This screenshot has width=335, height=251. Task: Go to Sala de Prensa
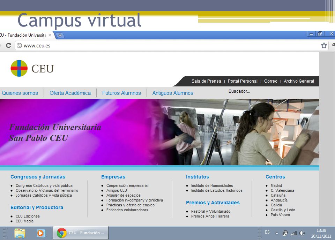point(206,81)
